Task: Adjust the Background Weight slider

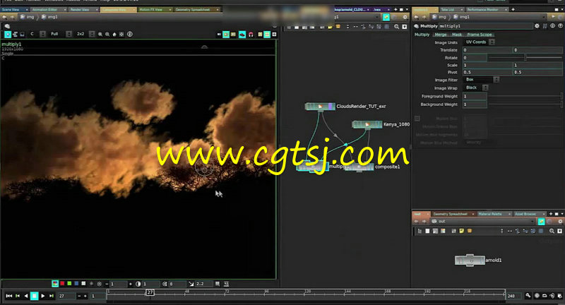Action: click(525, 104)
